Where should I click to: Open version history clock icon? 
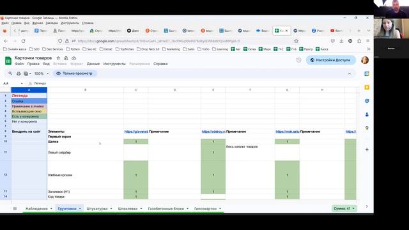pos(298,60)
